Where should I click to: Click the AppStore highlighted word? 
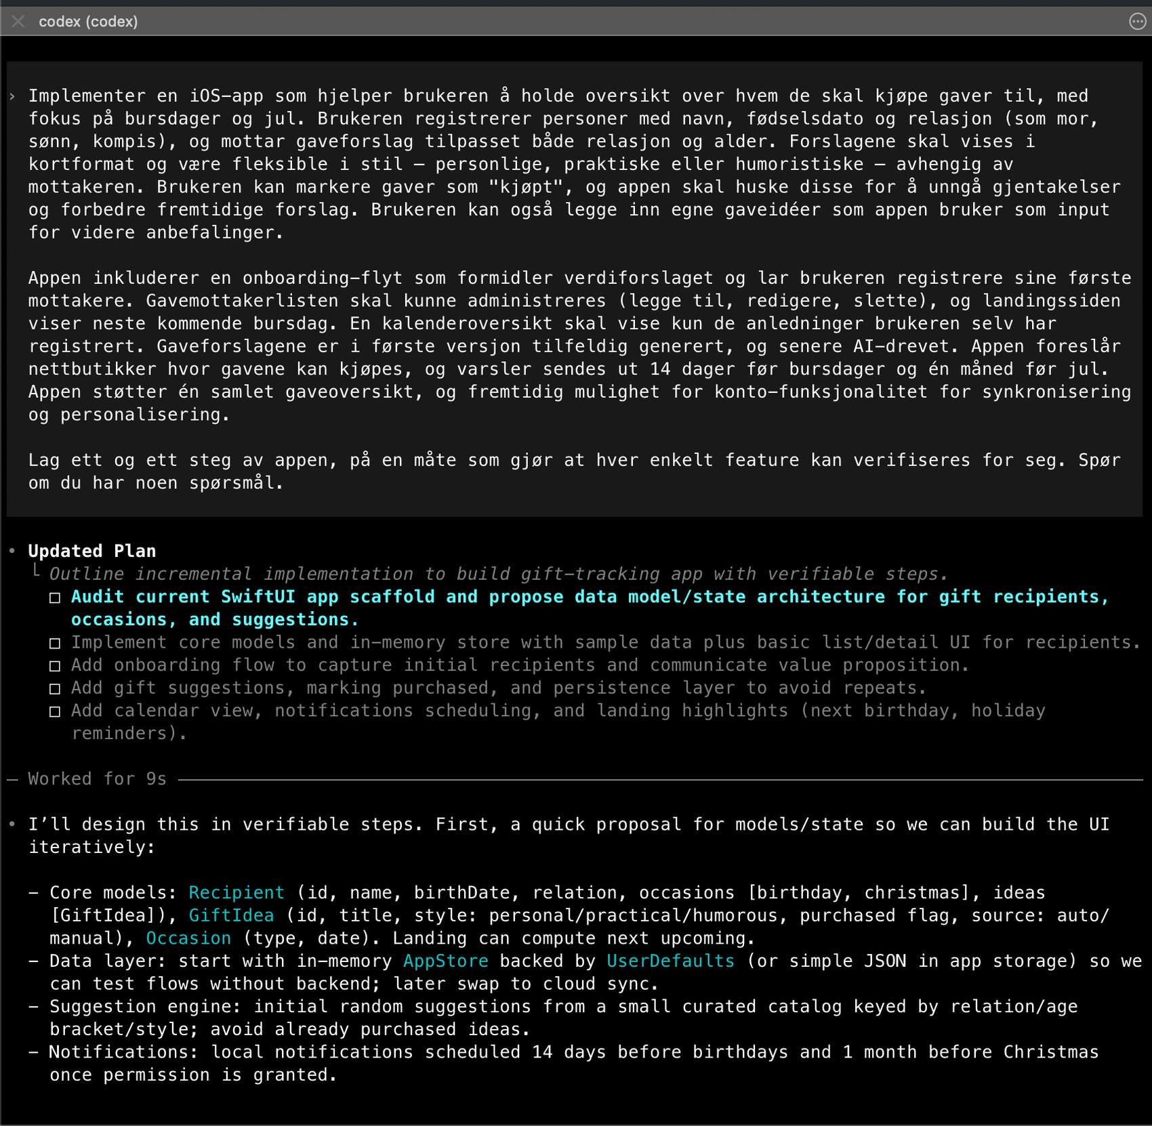click(446, 961)
